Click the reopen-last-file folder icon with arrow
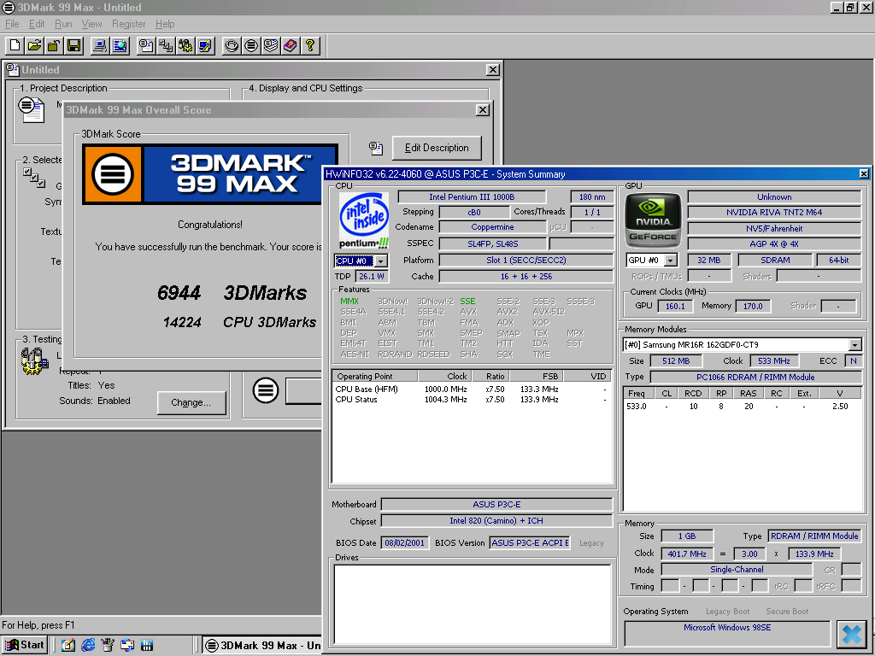Image resolution: width=875 pixels, height=656 pixels. [54, 45]
